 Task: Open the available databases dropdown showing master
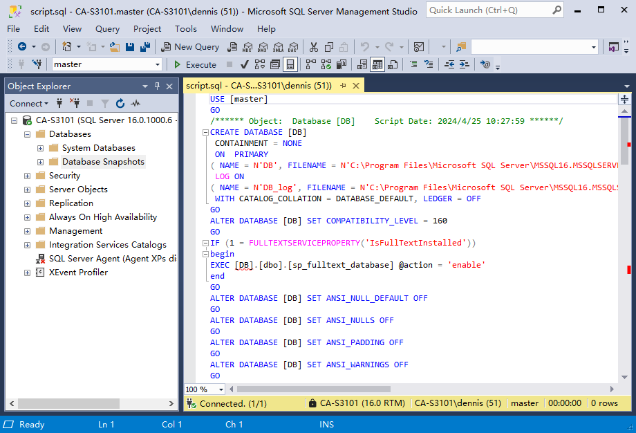pos(158,64)
